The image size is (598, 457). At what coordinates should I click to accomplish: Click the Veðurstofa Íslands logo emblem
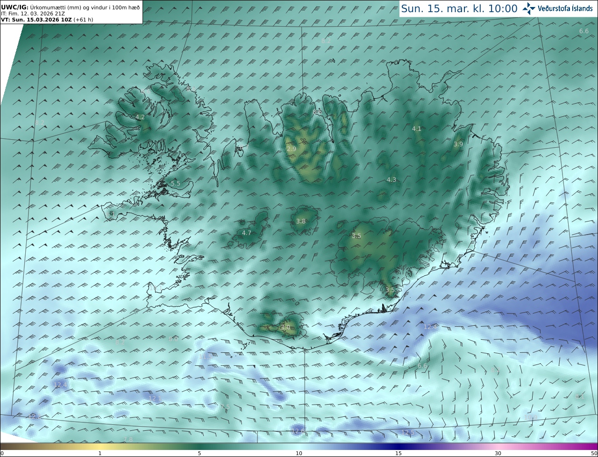[529, 8]
